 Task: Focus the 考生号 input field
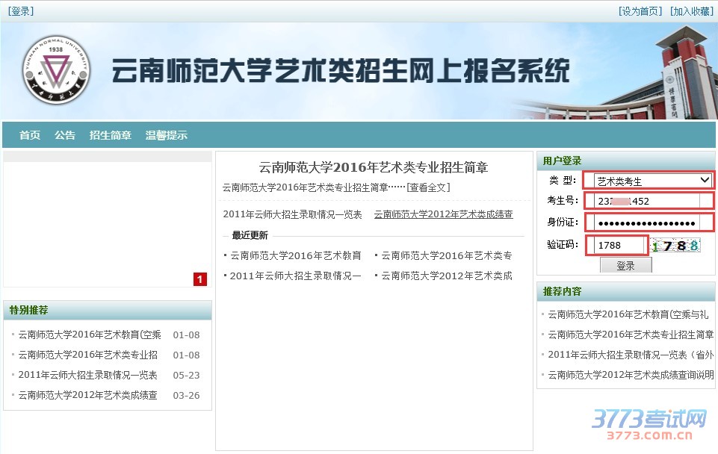[x=647, y=201]
